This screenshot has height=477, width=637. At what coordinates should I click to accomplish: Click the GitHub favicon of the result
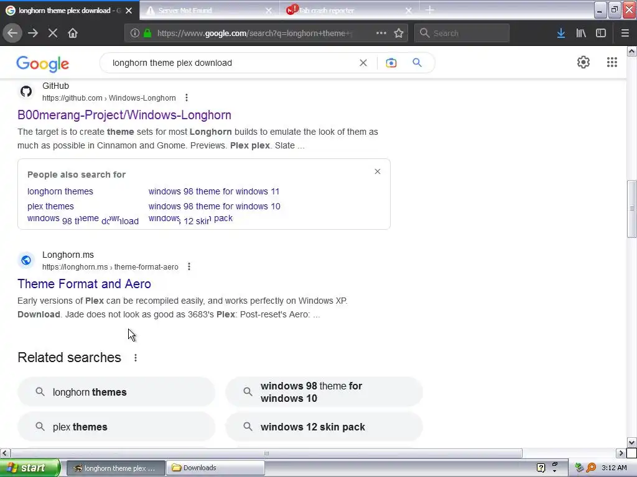coord(26,91)
